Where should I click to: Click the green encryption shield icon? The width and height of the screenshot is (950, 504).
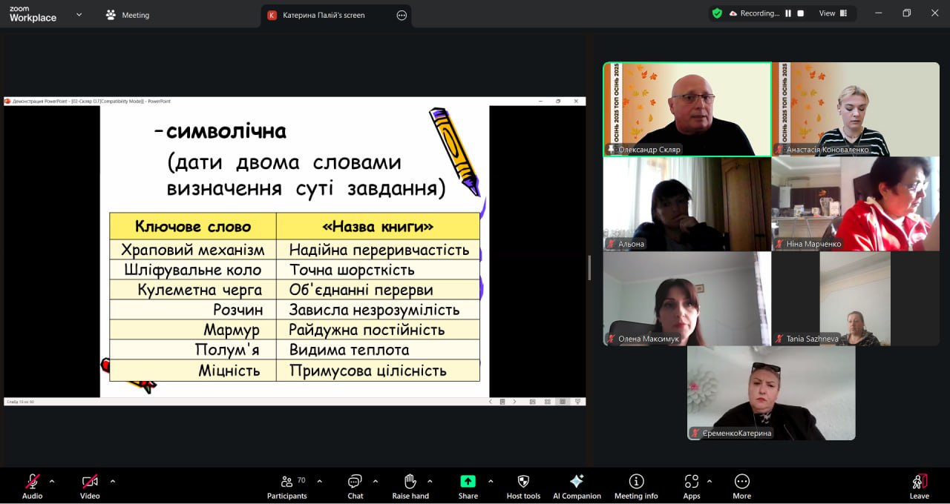(717, 13)
